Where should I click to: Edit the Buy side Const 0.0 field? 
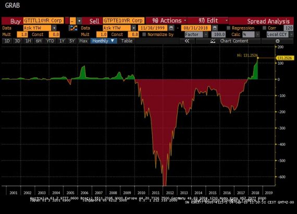(x=54, y=34)
